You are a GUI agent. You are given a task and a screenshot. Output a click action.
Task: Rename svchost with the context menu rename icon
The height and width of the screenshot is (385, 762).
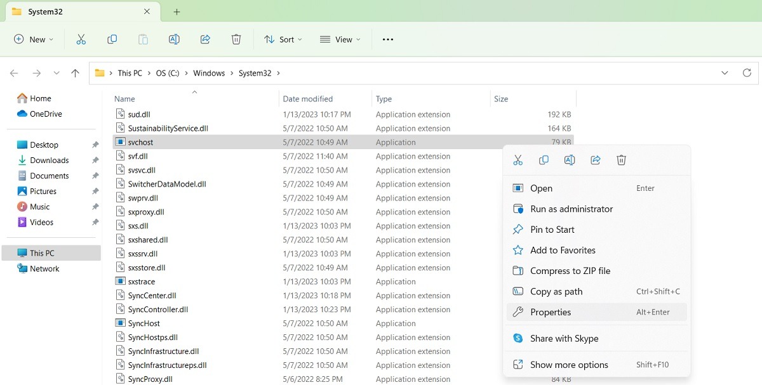(x=570, y=160)
